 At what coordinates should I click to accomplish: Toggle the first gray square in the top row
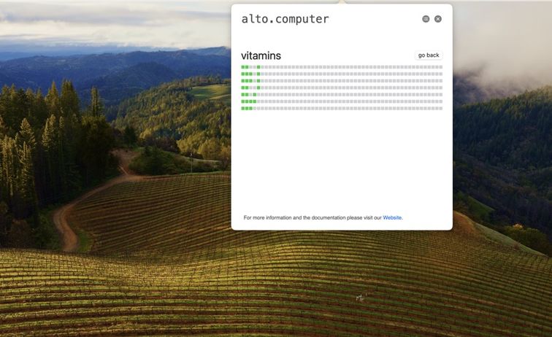pos(250,67)
